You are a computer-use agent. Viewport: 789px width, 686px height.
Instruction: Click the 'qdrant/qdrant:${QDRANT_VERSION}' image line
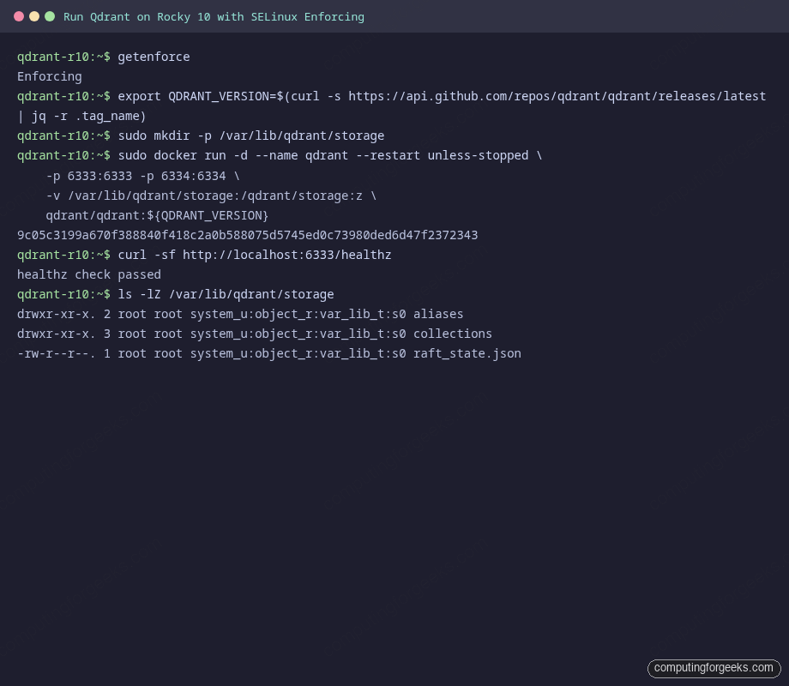point(157,215)
